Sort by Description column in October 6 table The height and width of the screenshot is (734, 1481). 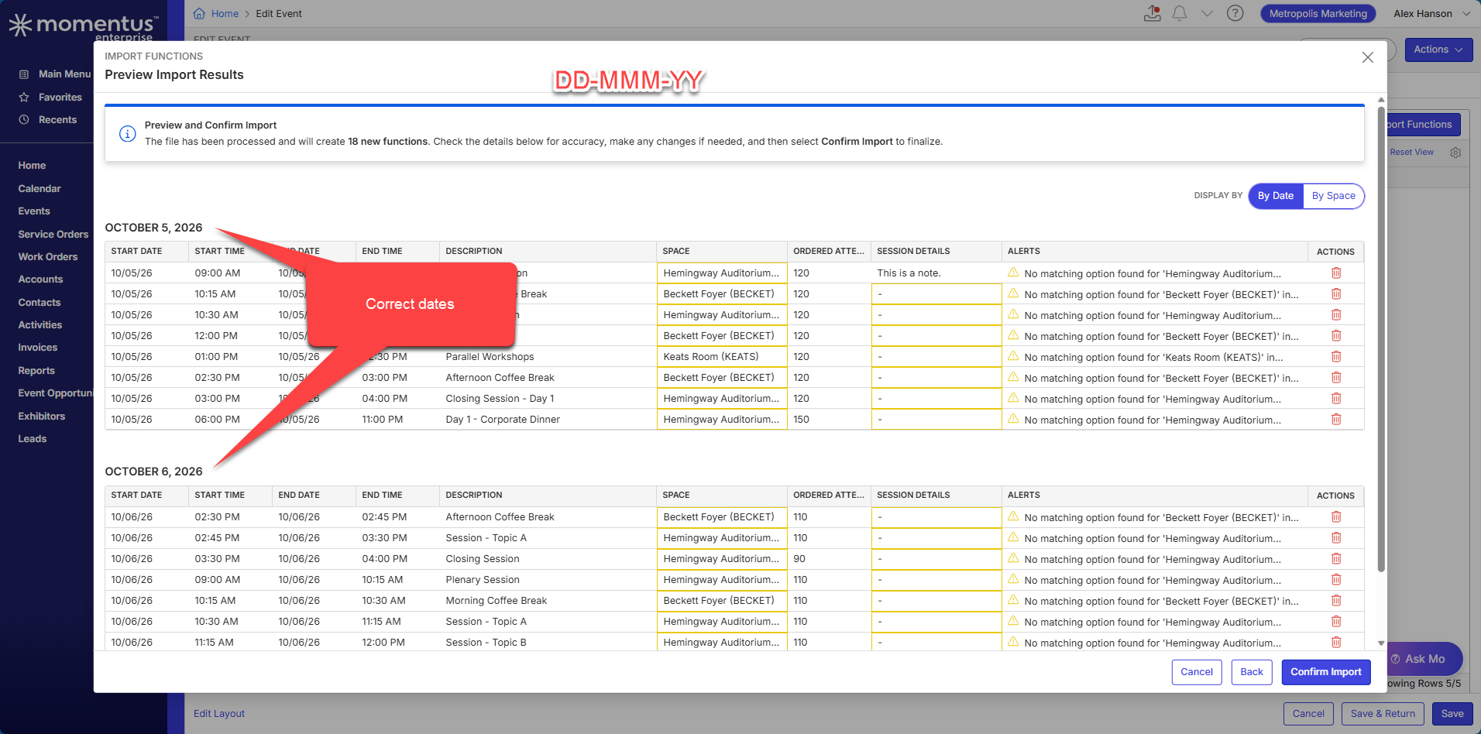click(474, 496)
